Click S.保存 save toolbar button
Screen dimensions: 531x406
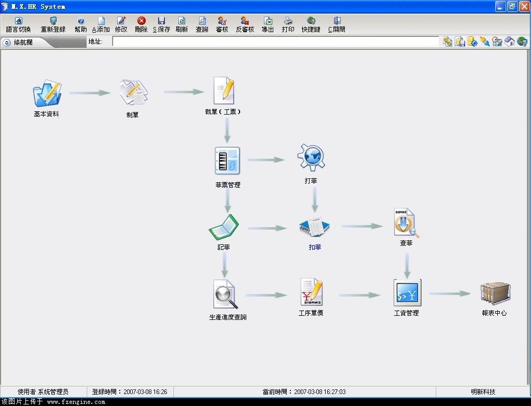point(162,25)
